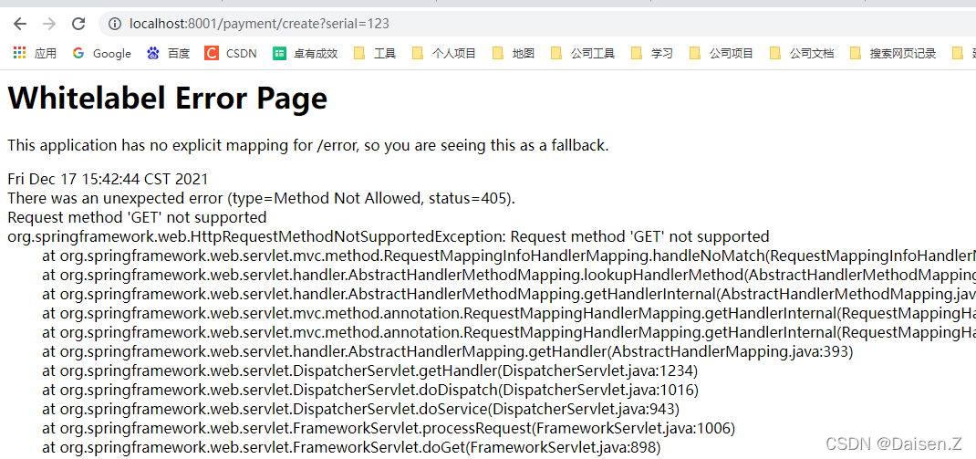This screenshot has height=459, width=976.
Task: Click the timestamp Fri Dec 17 15:42:44 CST 2021
Action: tap(108, 180)
